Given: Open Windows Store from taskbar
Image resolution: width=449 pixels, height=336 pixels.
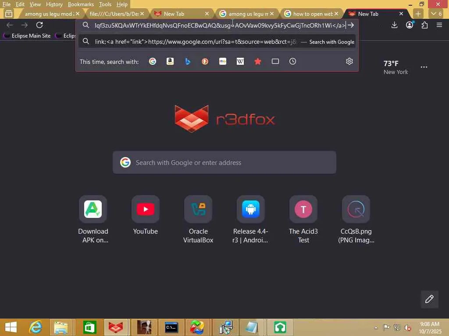Looking at the screenshot, I should 89,327.
